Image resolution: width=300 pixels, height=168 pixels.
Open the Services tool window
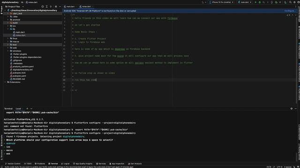tap(101, 164)
